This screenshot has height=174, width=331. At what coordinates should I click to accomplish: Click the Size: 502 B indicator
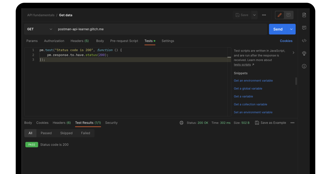coord(241,123)
